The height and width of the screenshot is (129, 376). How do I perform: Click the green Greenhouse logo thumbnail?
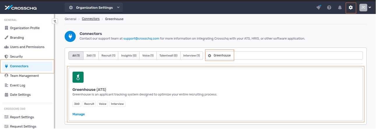[x=78, y=77]
